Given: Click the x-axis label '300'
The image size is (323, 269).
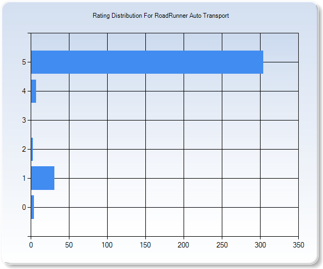Looking at the screenshot, I should click(x=260, y=245).
